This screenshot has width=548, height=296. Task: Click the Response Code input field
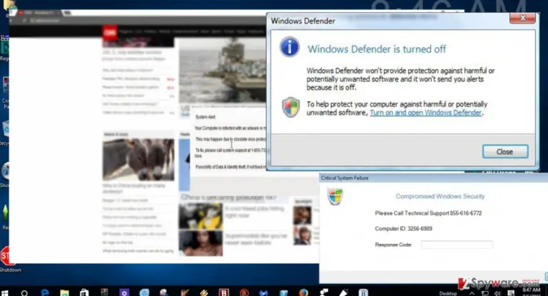(457, 245)
